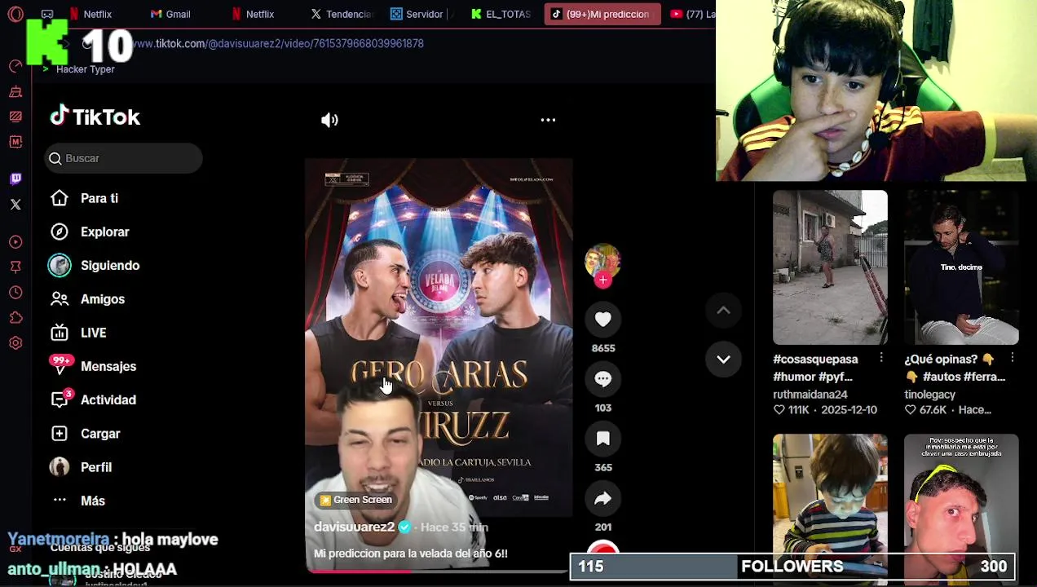The image size is (1037, 587).
Task: Save the video with bookmark icon
Action: click(x=603, y=439)
